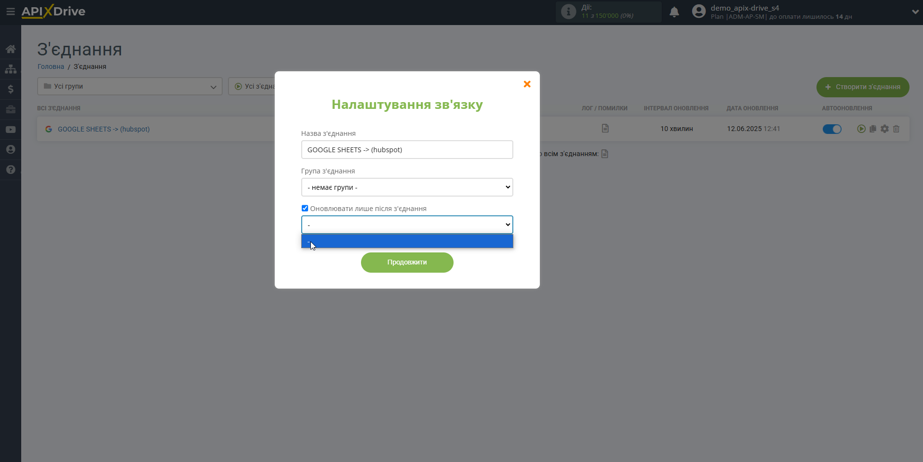Click the 'ІНТЕРВАЛ ОНОВЛЕННЯ' column header
The height and width of the screenshot is (462, 923).
676,108
